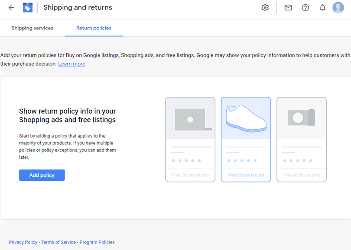Screen dimensions: 351x250
Task: Open the Merchant Center tag logo
Action: 28,8
